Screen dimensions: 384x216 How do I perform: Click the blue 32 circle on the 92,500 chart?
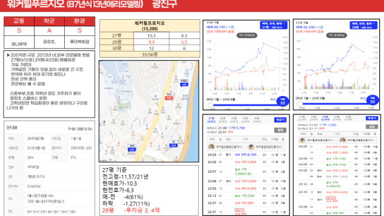click(x=373, y=100)
